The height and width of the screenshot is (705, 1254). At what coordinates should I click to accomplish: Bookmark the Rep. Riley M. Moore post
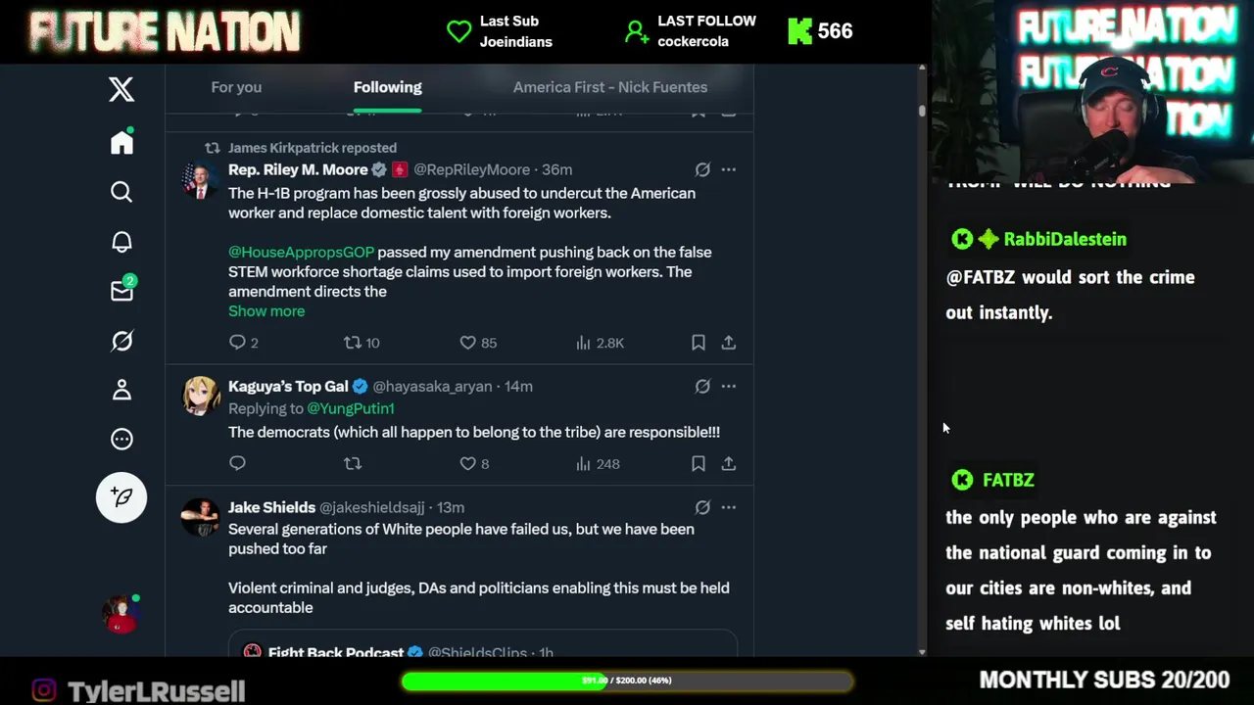tap(699, 343)
